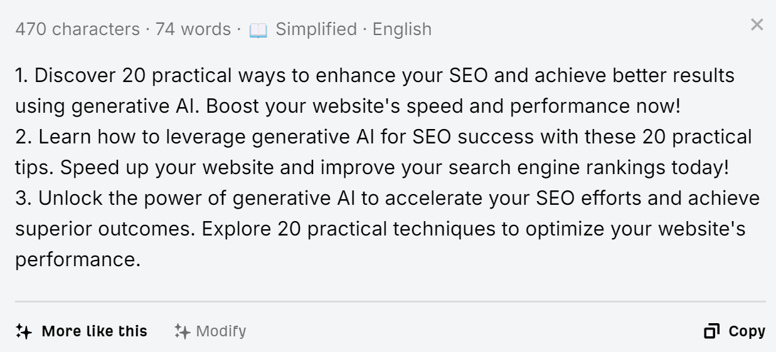The width and height of the screenshot is (776, 352).
Task: Click the sparkle icon beside More like this
Action: tap(24, 331)
